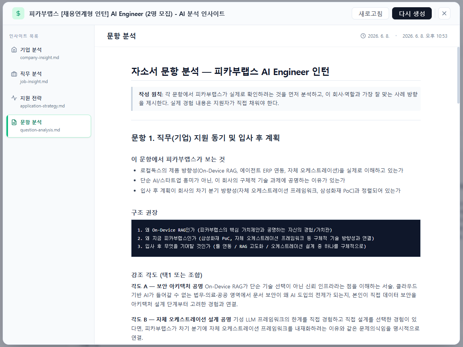Click the heading 자소서 문항 분석 — 피카부랩스 AI Engineer 인턴
This screenshot has width=463, height=347.
click(230, 72)
